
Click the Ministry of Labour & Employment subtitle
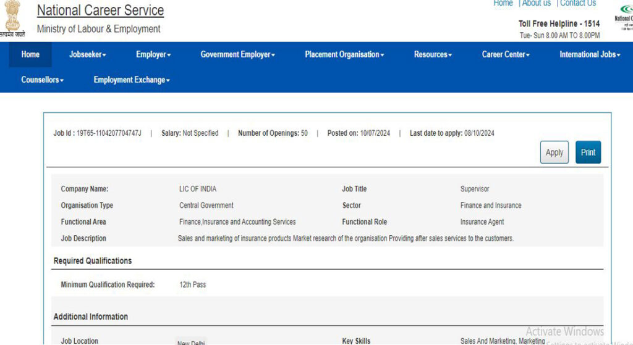(98, 28)
